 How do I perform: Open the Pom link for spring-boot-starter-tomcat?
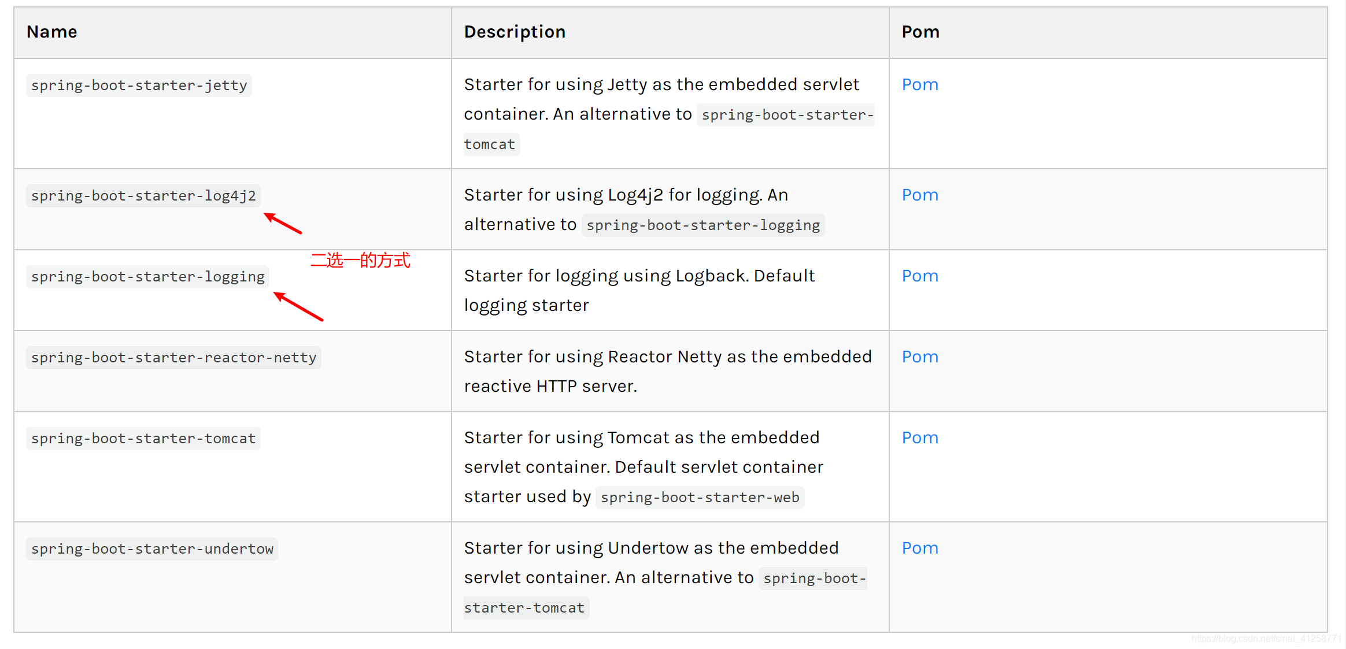pyautogui.click(x=920, y=438)
